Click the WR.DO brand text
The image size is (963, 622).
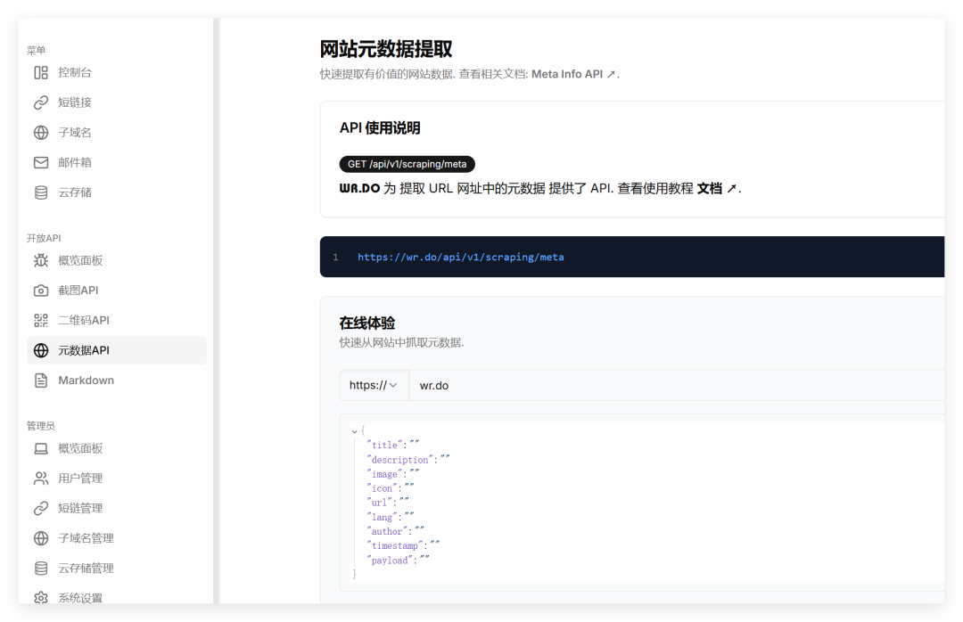pyautogui.click(x=360, y=189)
